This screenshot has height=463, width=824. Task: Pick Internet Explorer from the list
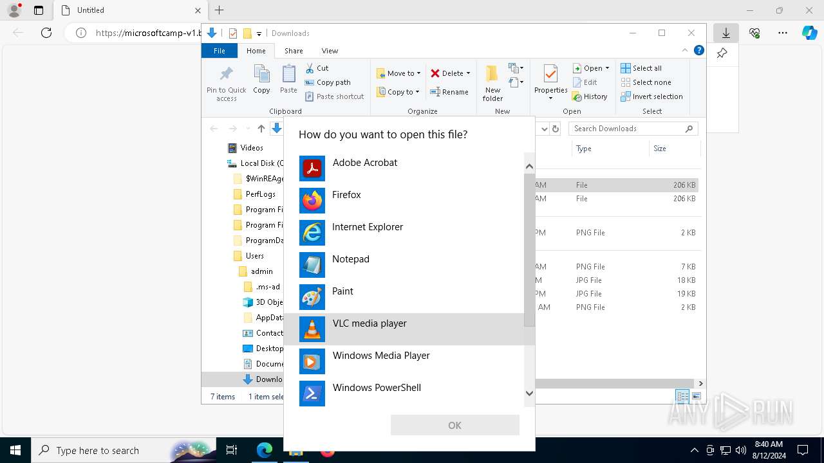(404, 233)
